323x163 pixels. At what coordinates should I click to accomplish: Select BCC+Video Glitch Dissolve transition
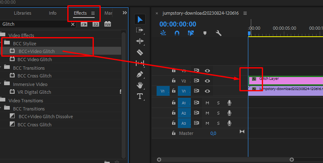coord(46,117)
